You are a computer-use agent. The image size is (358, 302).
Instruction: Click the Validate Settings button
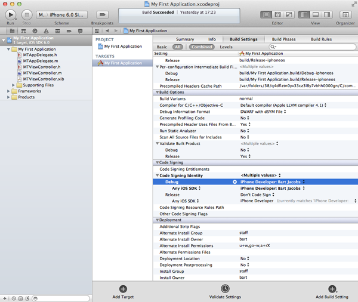coord(225,292)
